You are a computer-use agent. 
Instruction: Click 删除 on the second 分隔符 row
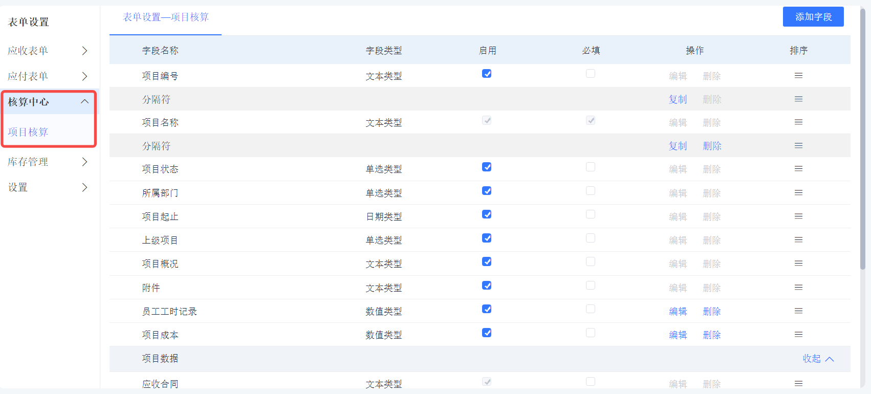point(712,146)
